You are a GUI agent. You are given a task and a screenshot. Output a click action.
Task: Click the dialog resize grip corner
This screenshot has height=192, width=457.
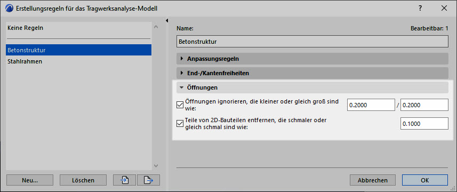[x=453, y=188]
